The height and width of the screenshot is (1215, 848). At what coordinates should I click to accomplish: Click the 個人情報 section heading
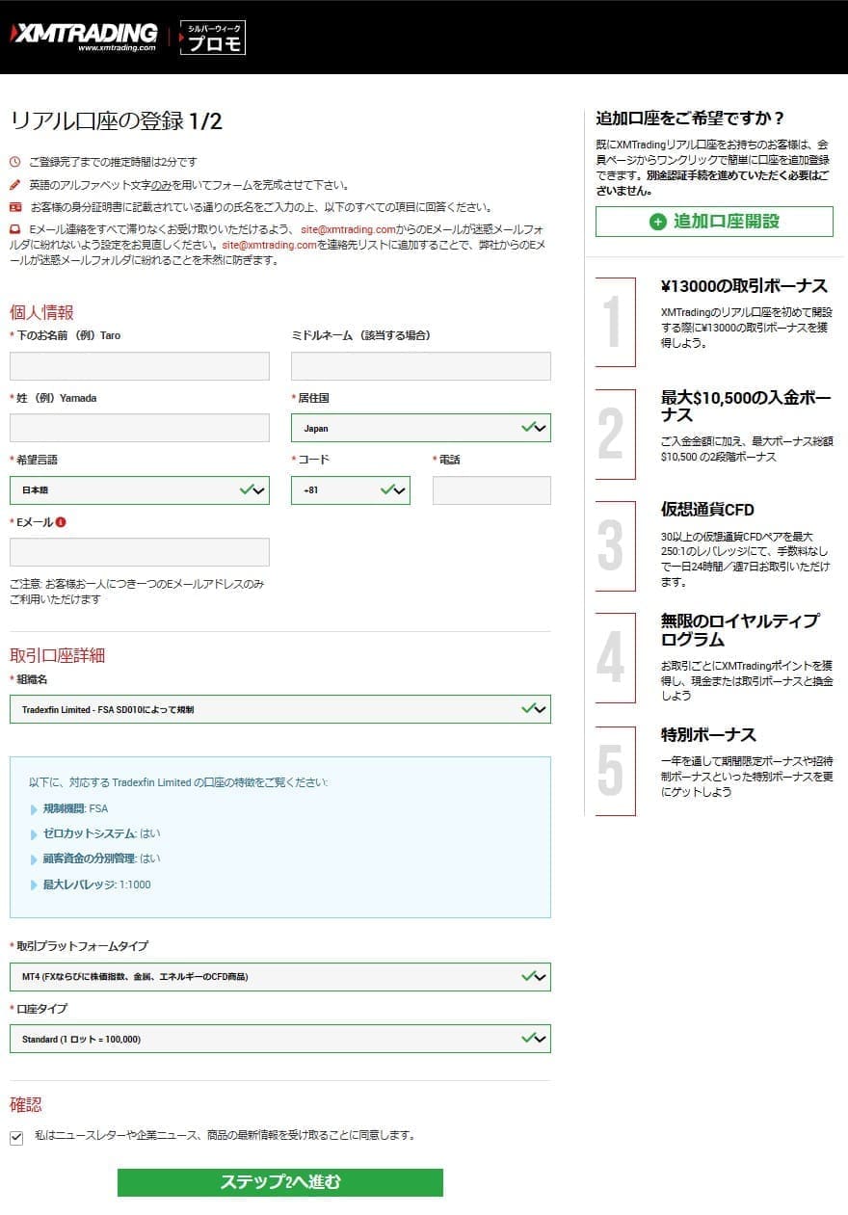point(41,312)
